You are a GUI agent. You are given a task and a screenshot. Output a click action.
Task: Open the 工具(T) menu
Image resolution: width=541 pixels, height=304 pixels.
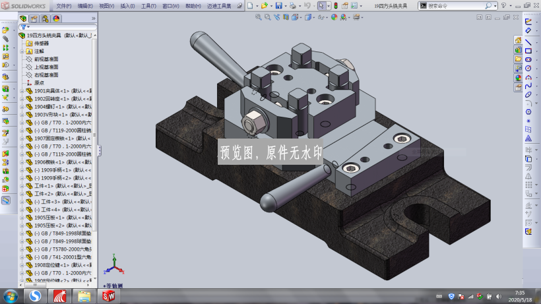coord(148,6)
